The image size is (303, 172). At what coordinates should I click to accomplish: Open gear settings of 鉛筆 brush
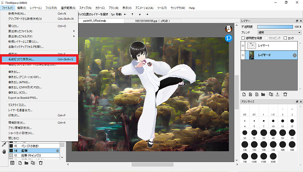click(57, 151)
